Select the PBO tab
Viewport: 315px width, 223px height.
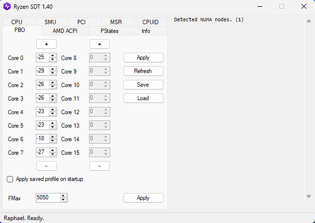[22, 30]
